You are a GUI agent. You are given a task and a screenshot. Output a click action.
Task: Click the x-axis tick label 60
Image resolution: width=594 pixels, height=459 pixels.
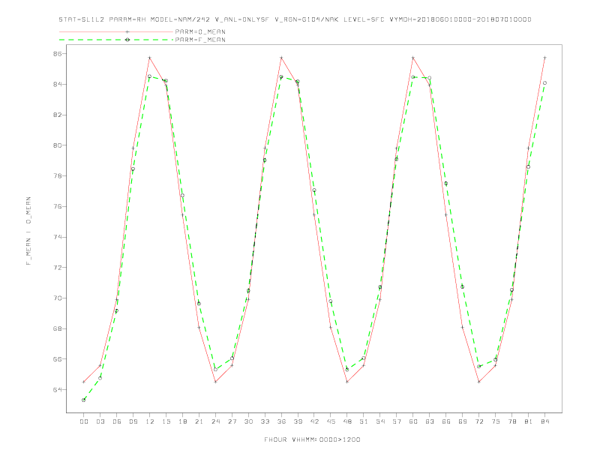(413, 421)
